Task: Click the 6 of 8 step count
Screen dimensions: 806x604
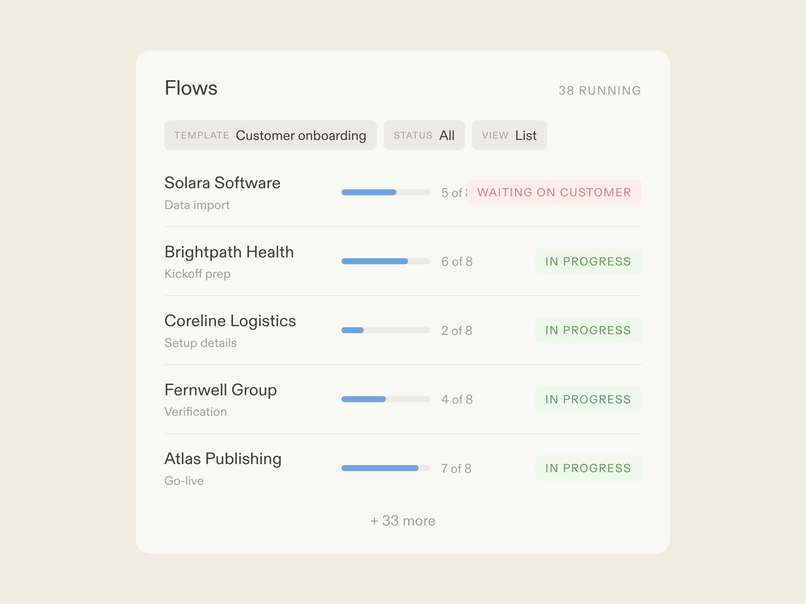Action: click(457, 261)
